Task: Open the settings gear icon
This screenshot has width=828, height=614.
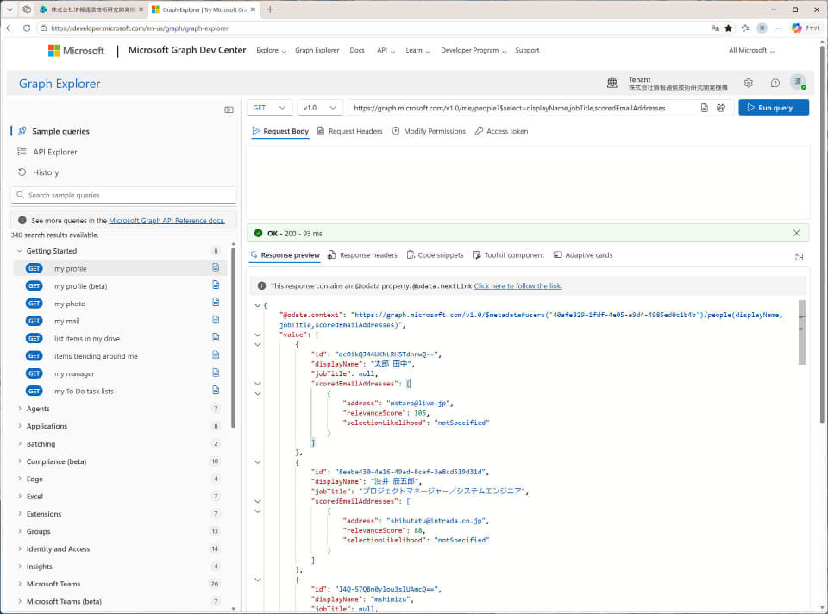Action: 749,83
